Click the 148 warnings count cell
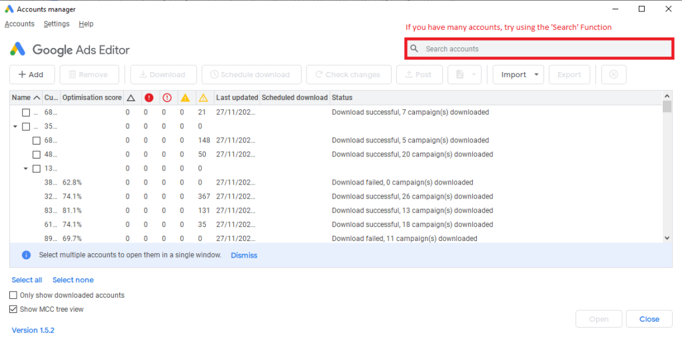This screenshot has height=341, width=682. coord(204,141)
